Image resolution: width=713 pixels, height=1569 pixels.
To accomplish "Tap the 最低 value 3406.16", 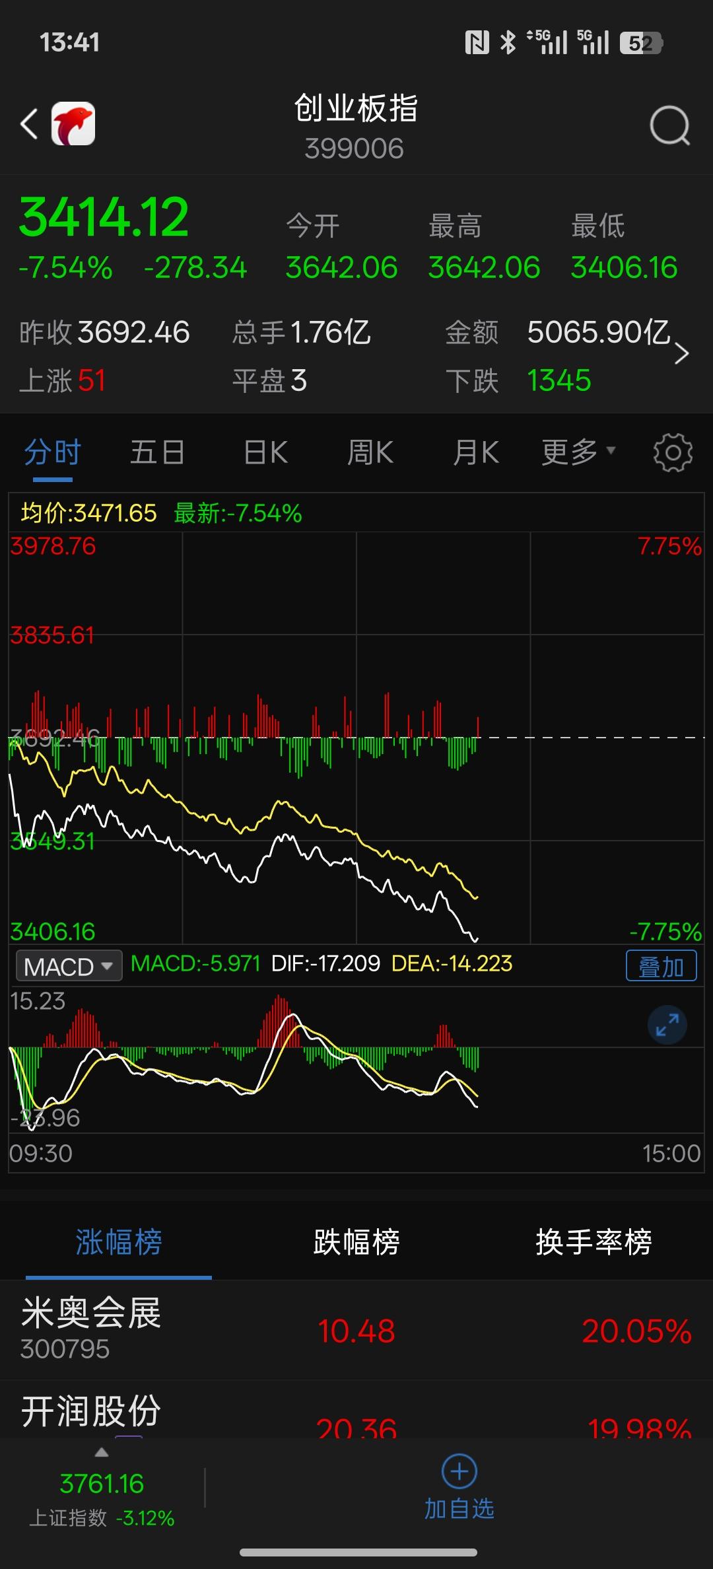I will pos(625,268).
